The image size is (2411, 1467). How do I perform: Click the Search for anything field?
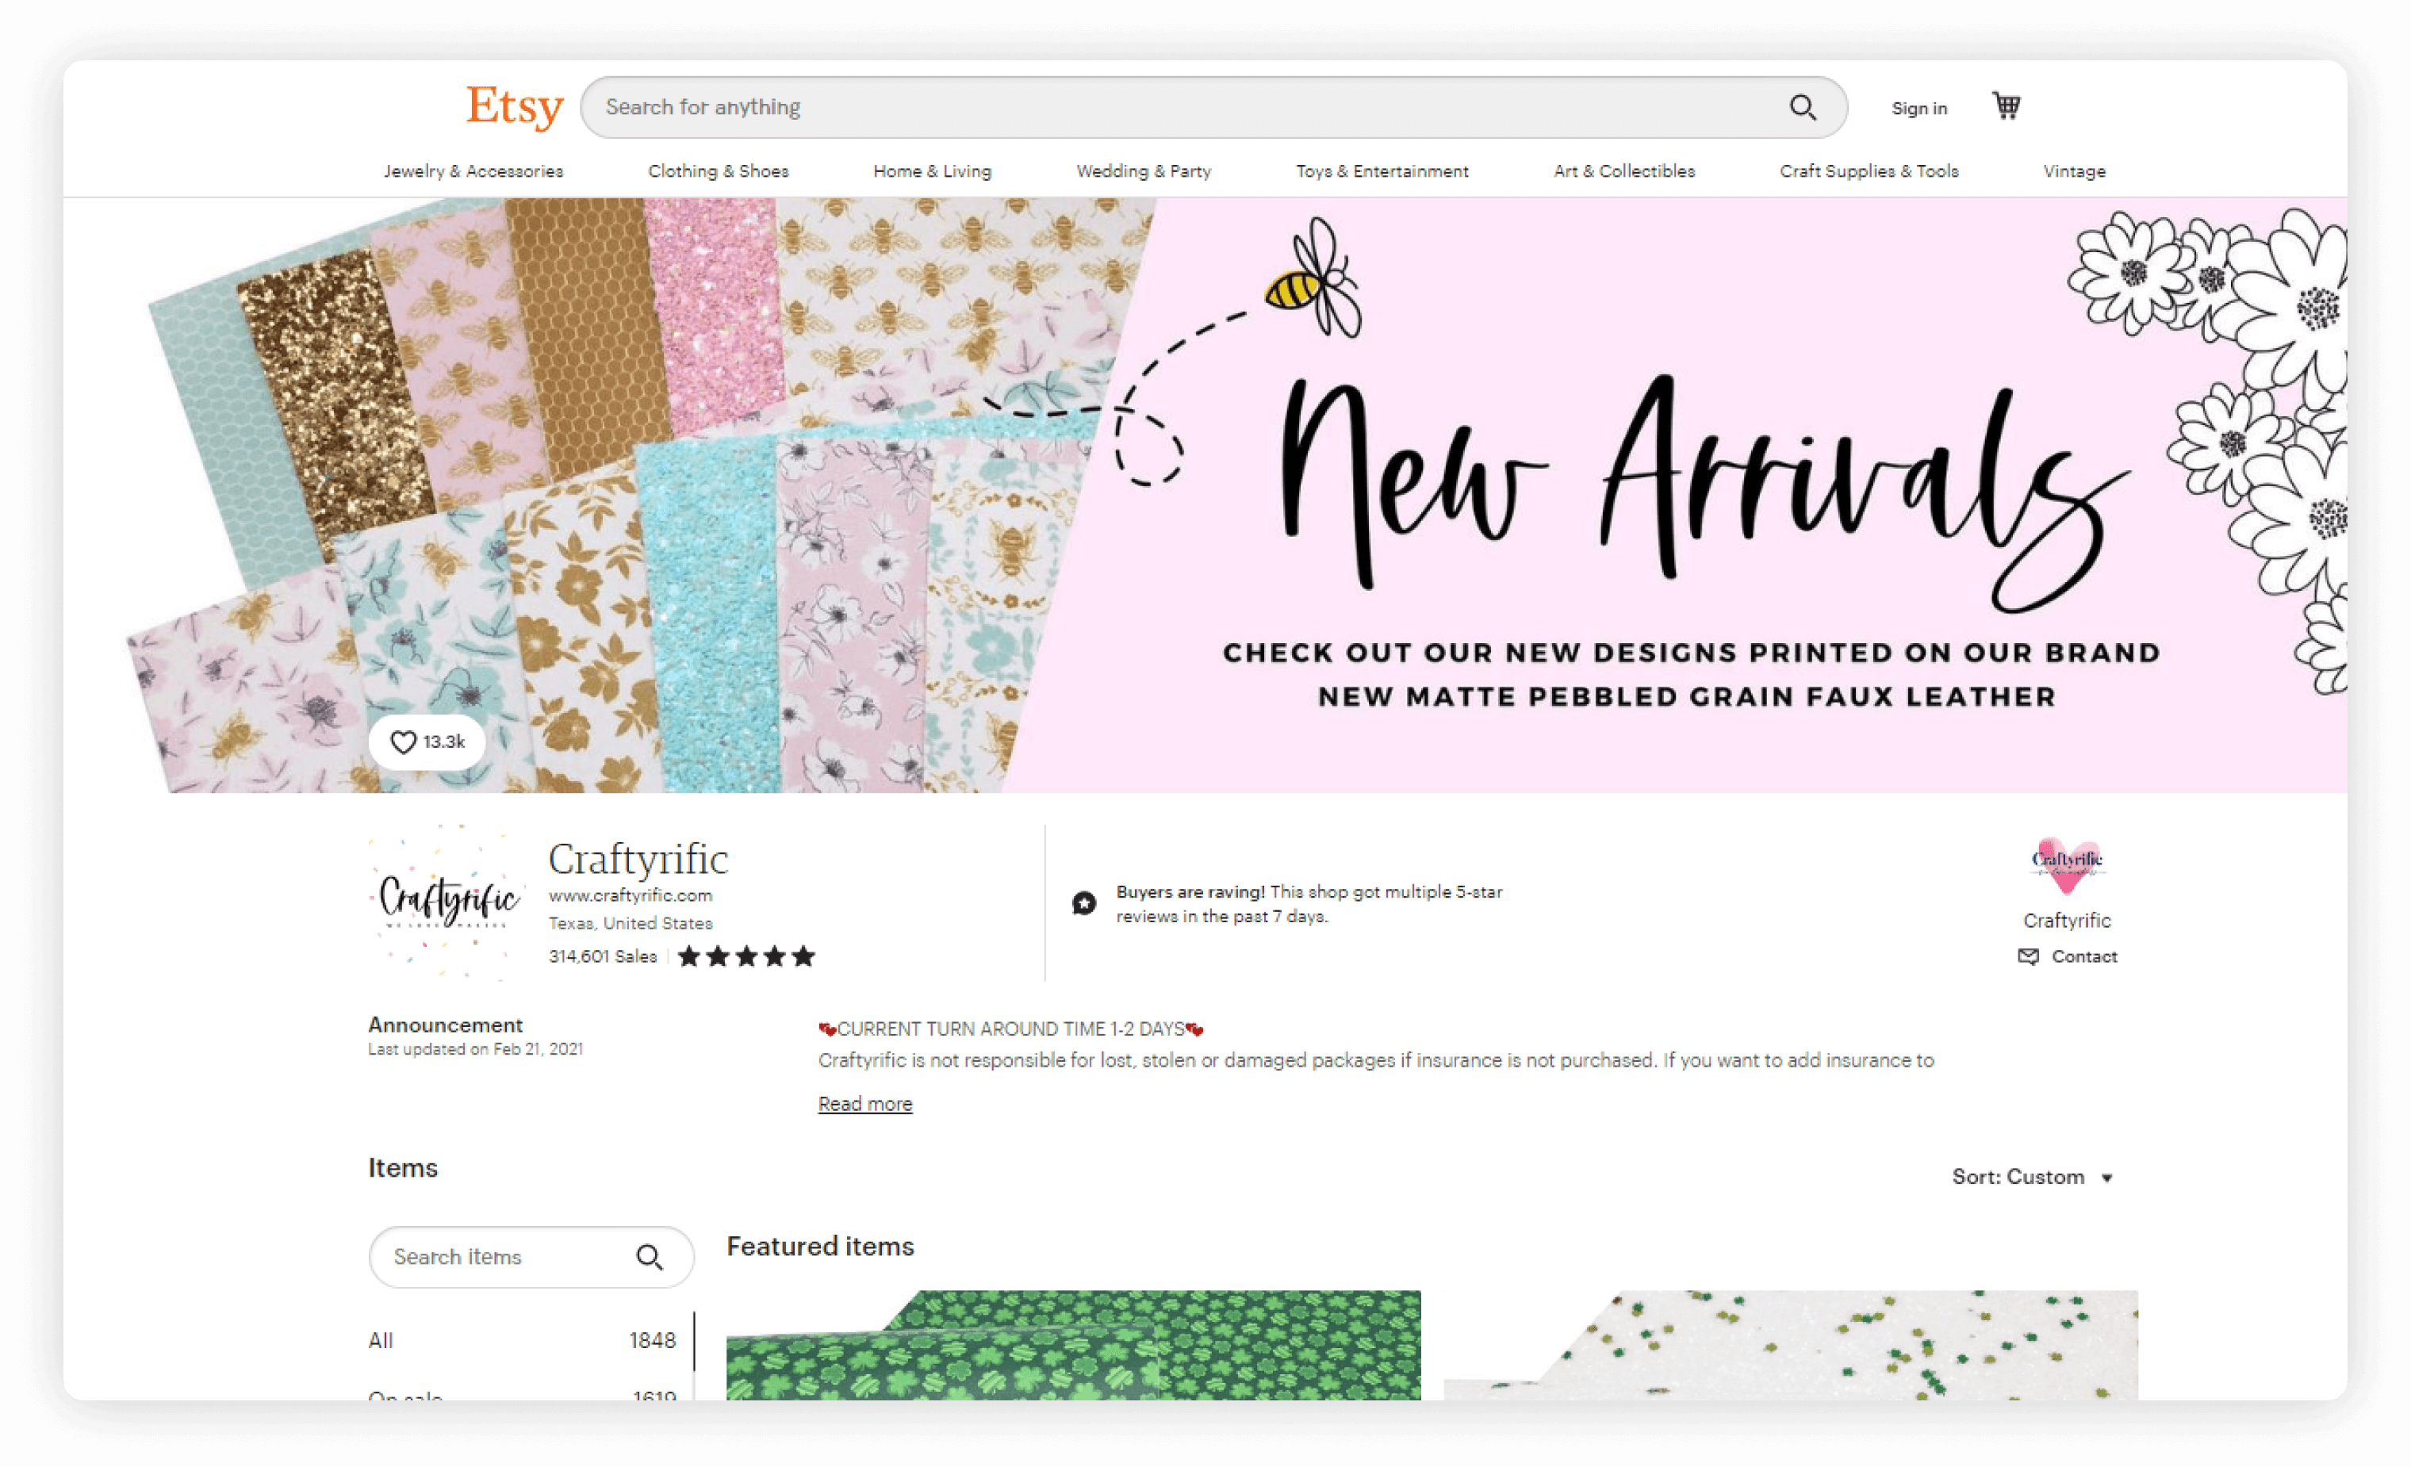[1213, 107]
